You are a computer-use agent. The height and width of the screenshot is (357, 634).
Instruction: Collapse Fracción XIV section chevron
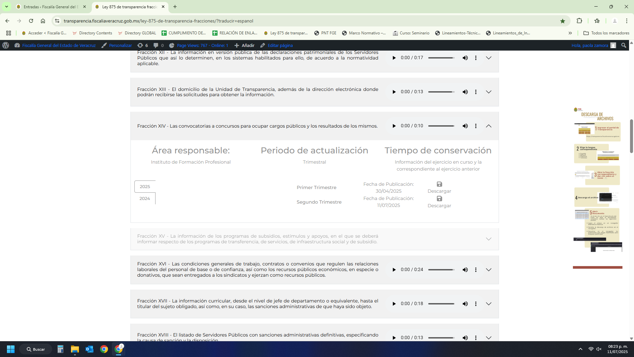[489, 126]
